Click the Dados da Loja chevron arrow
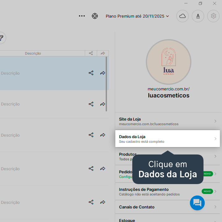Viewport: 222px width, 222px height. tap(215, 139)
